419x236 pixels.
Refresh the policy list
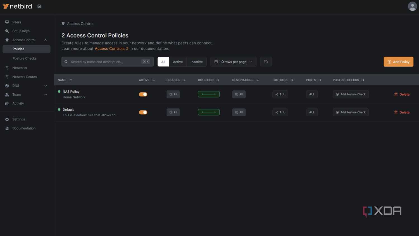[x=266, y=62]
